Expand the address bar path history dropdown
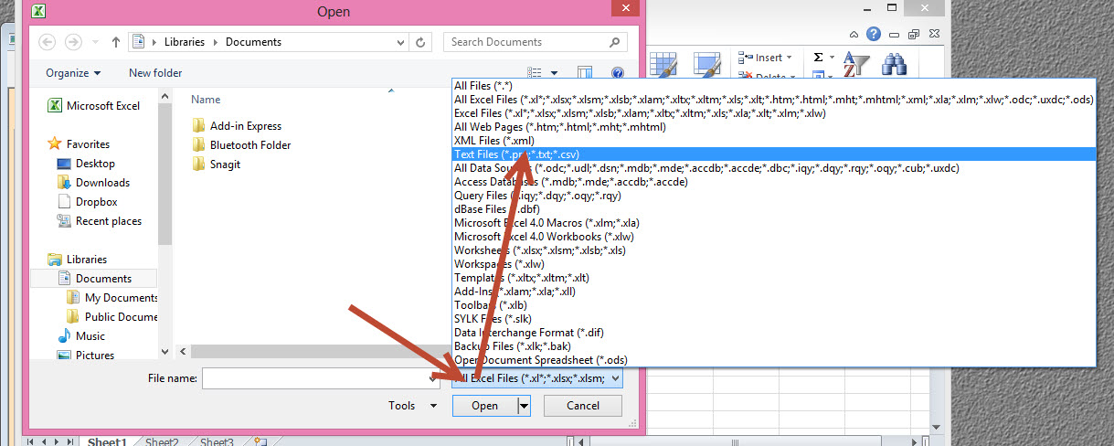The width and height of the screenshot is (1114, 446). 401,42
